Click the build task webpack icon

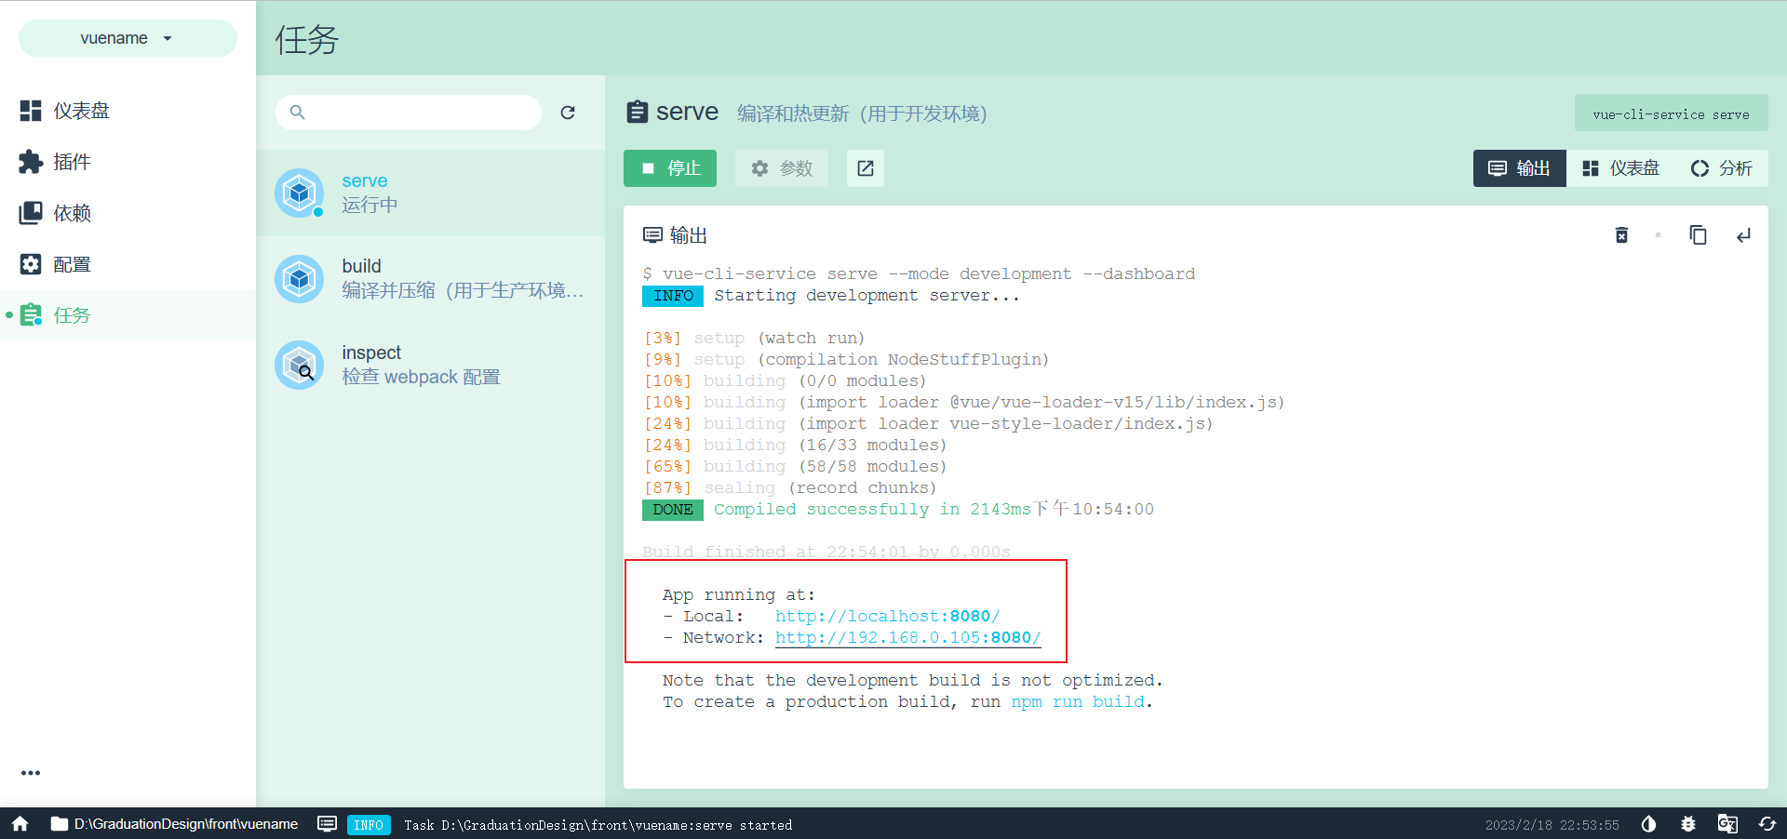pyautogui.click(x=299, y=278)
